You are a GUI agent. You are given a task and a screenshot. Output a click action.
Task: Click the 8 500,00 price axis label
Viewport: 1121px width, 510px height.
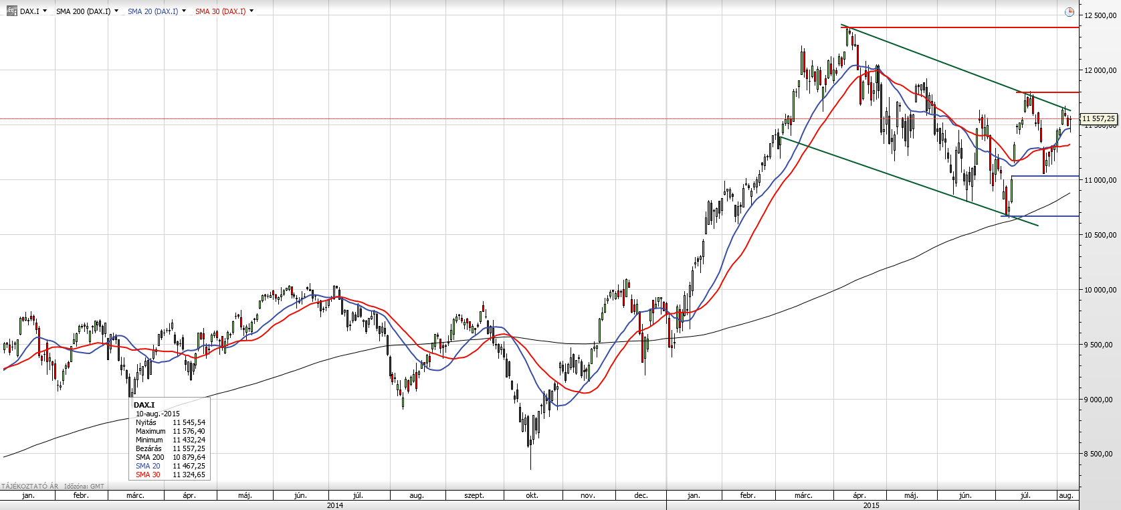(x=1100, y=454)
